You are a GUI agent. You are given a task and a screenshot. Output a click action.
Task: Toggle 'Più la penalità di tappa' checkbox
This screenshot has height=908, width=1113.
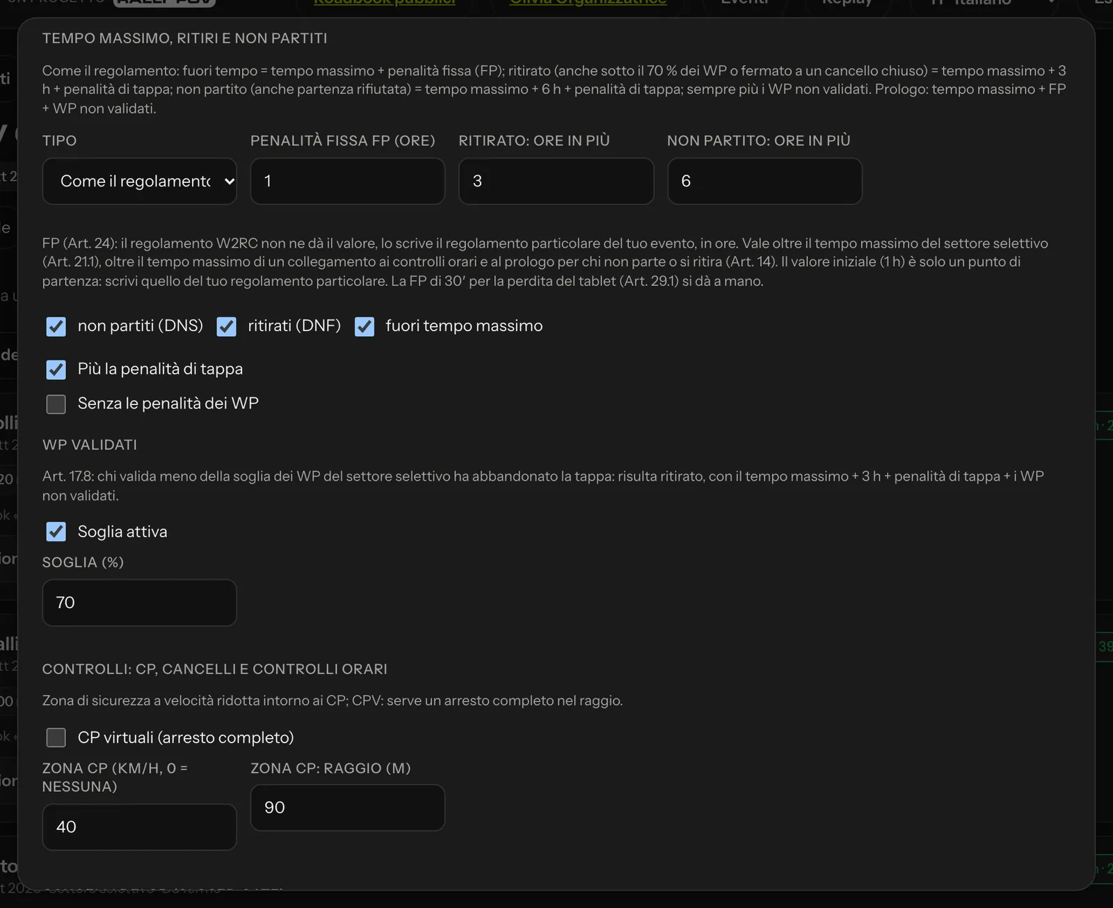click(56, 369)
